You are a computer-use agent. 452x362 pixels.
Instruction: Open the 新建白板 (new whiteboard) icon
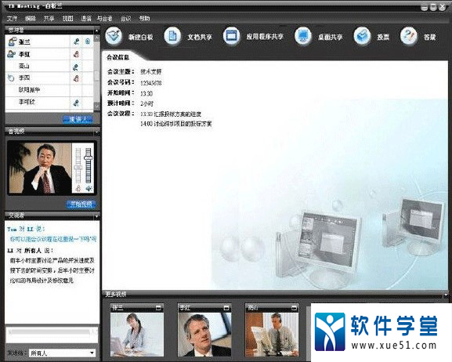[x=114, y=36]
